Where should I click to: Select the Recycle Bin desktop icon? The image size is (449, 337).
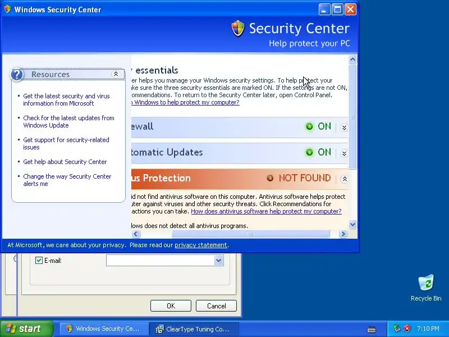(x=426, y=288)
